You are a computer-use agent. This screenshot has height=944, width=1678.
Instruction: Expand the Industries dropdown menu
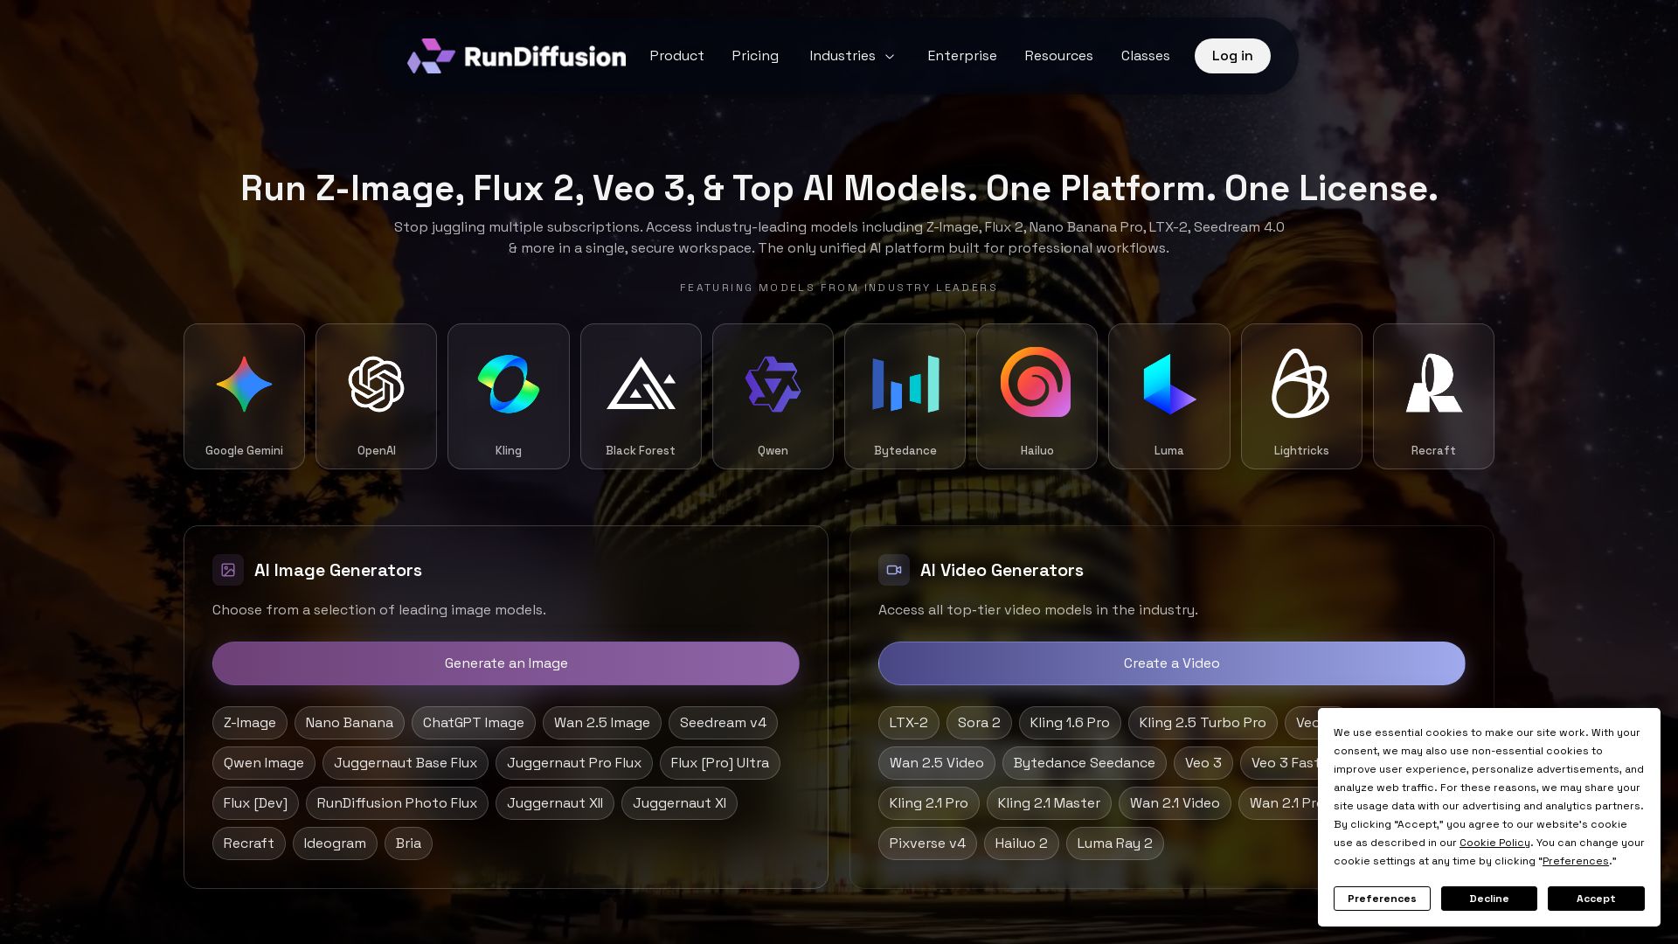[x=852, y=56]
